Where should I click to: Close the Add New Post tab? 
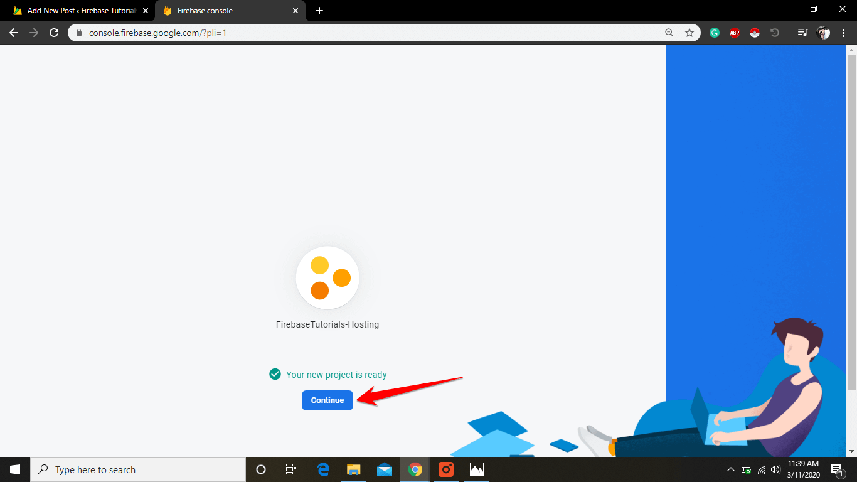click(146, 11)
